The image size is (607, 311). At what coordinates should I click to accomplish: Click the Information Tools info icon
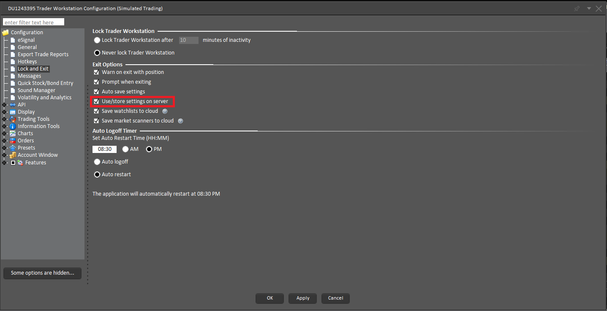point(13,126)
